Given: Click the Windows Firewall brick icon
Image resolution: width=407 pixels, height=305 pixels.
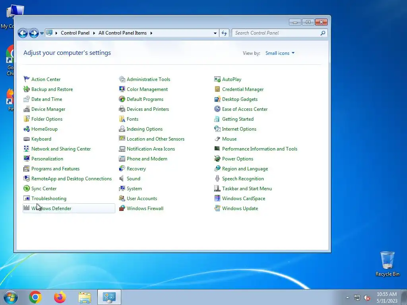Looking at the screenshot, I should (122, 208).
